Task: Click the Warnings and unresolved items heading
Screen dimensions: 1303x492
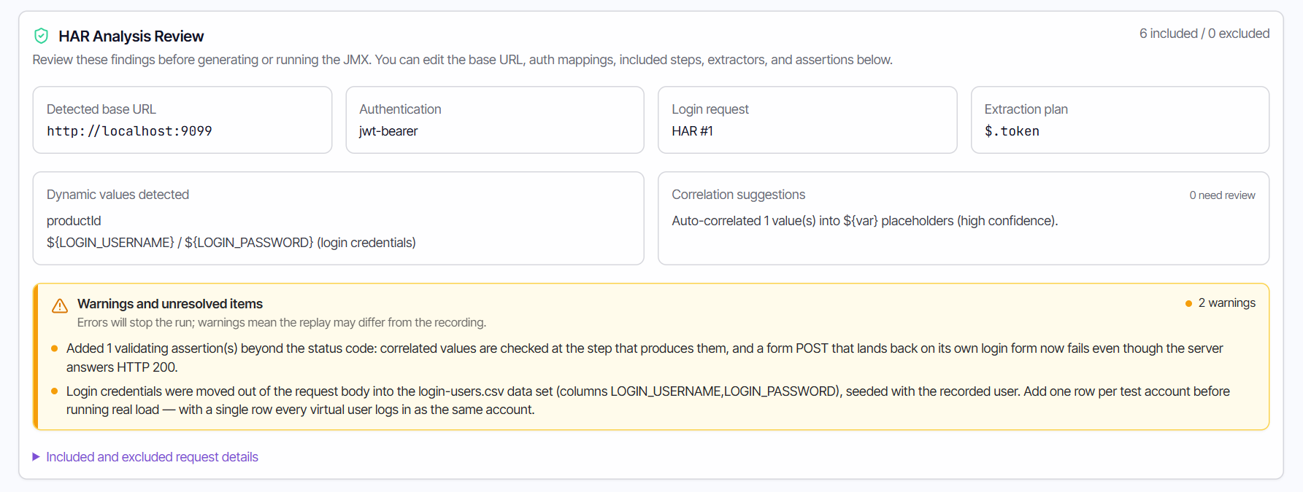Action: click(170, 304)
